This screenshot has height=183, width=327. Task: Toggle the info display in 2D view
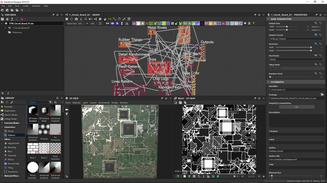click(x=204, y=177)
